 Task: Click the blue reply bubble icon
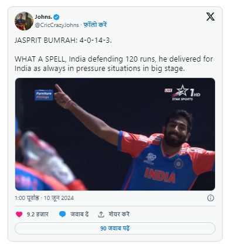[x=62, y=214]
